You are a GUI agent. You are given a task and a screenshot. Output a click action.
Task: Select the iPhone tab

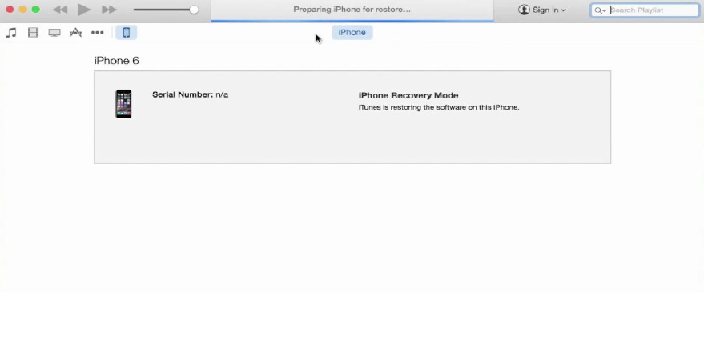352,32
